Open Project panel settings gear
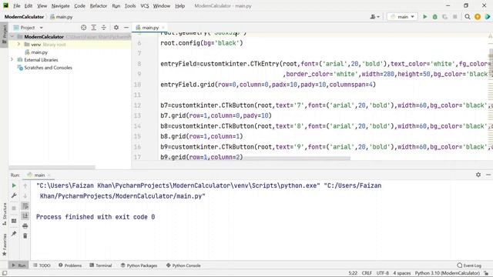Screen dimensions: 493x277 (x=116, y=28)
